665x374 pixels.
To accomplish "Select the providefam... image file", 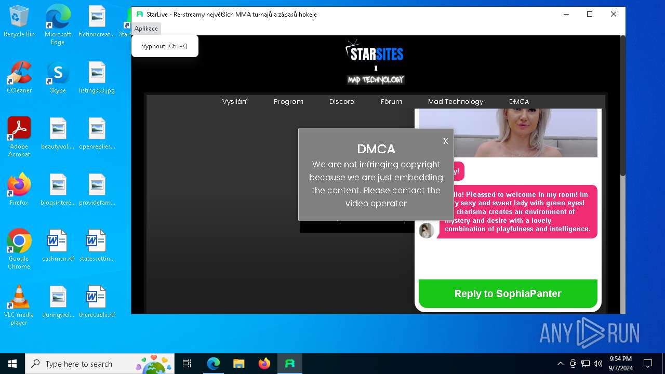I will pos(97,190).
